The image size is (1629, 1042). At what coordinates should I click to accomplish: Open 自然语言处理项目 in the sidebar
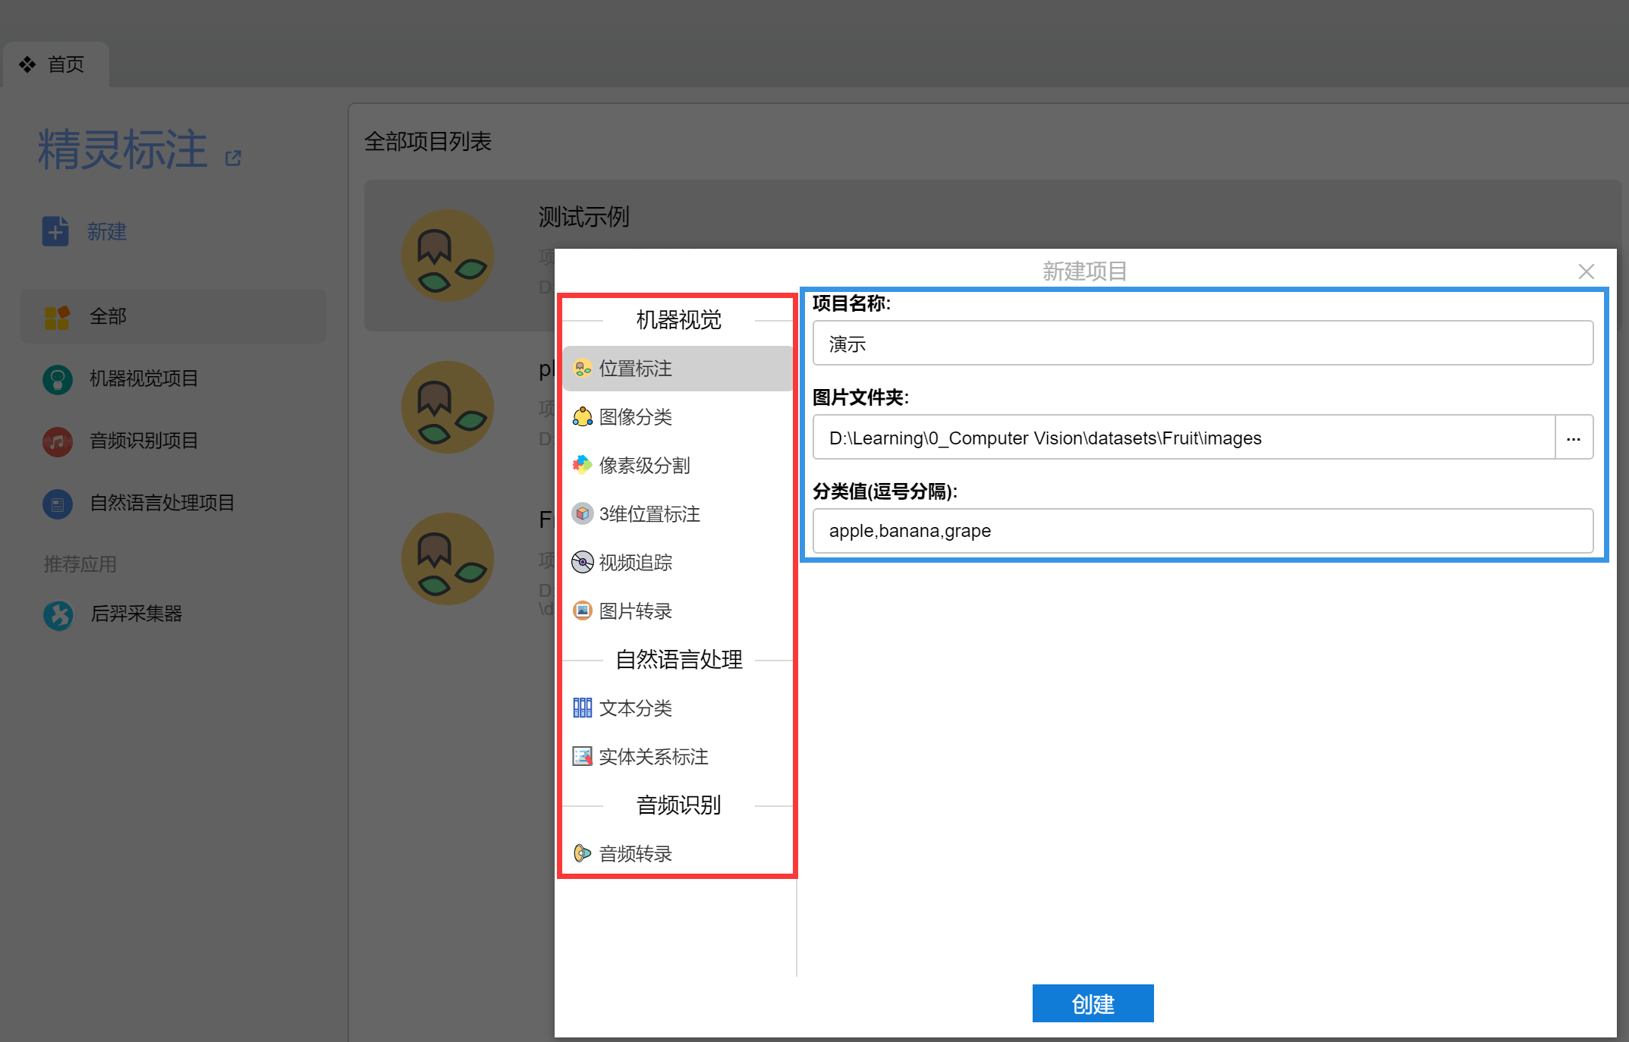click(x=162, y=503)
